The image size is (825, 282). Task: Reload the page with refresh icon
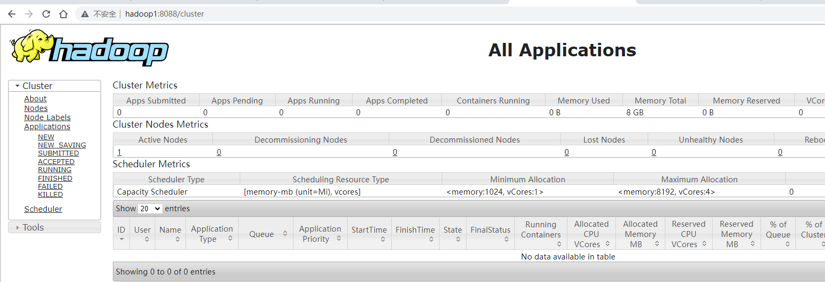[x=46, y=14]
